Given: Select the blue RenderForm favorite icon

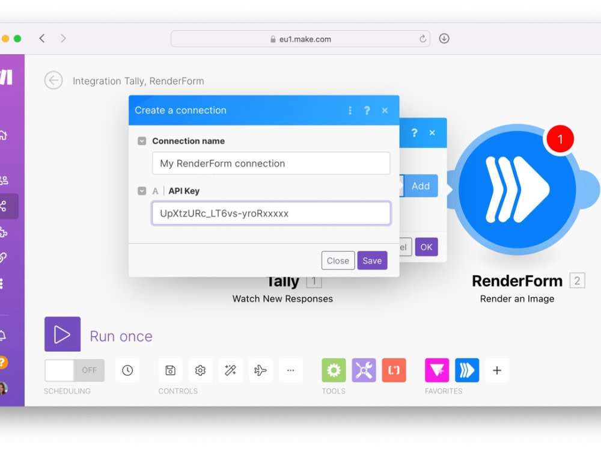Looking at the screenshot, I should tap(467, 370).
